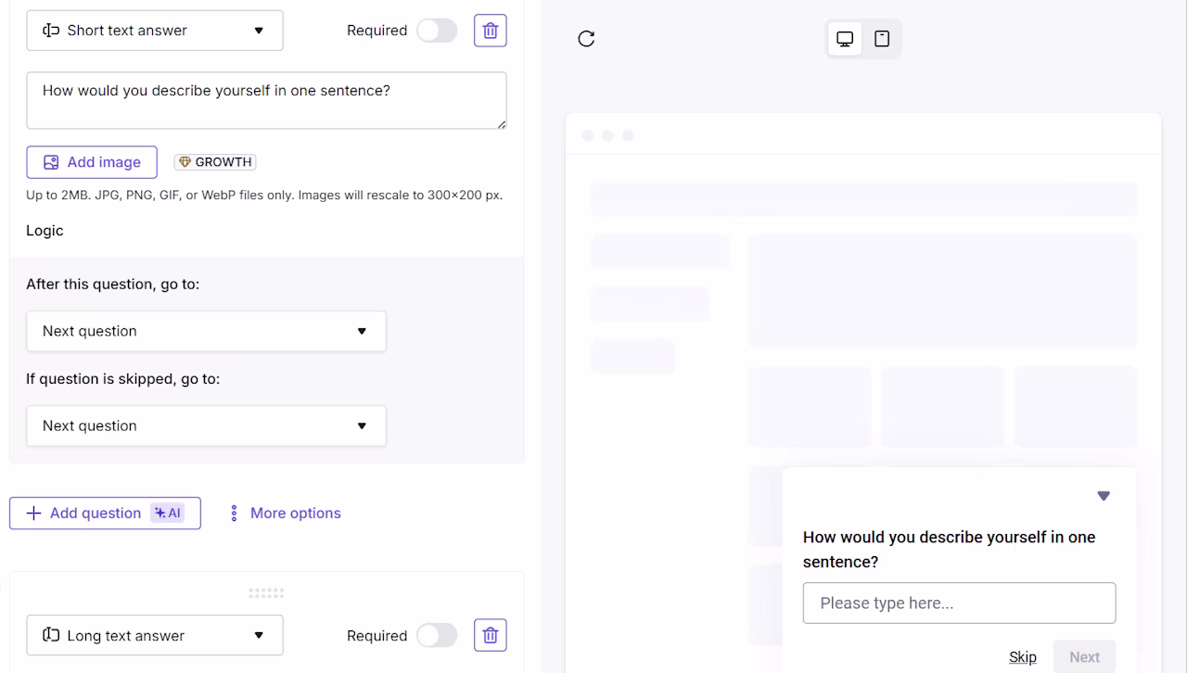
Task: Open the Long text answer type dropdown
Action: pos(155,635)
